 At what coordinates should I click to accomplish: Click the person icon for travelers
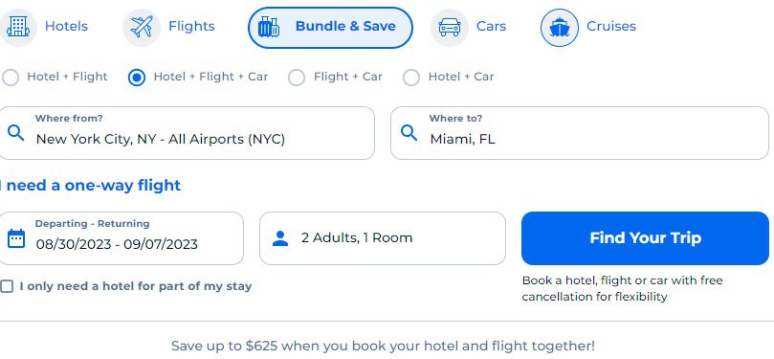click(x=280, y=238)
